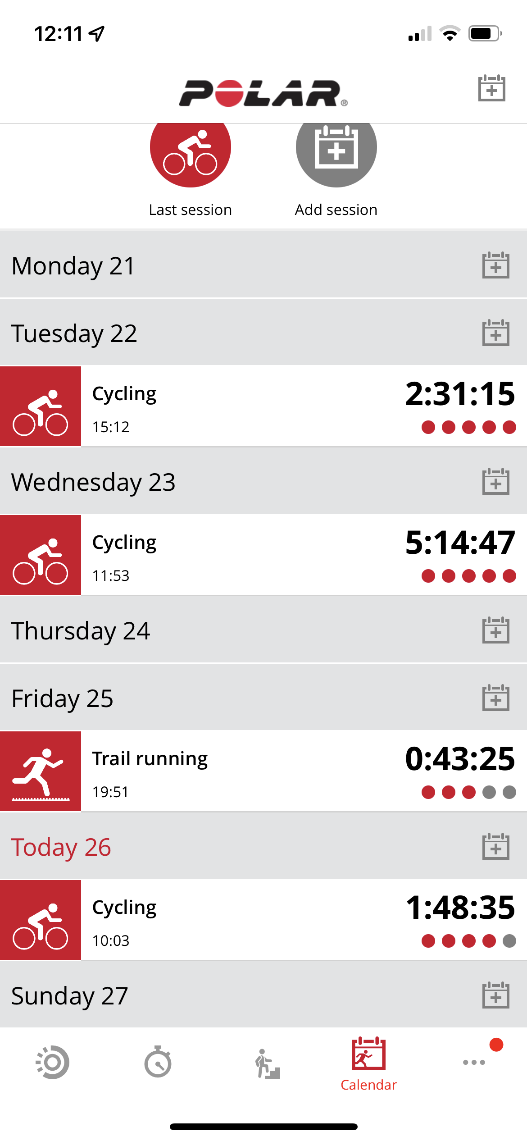Viewport: 527px width, 1141px height.
Task: Add a training target on Thursday 24
Action: pyautogui.click(x=495, y=630)
